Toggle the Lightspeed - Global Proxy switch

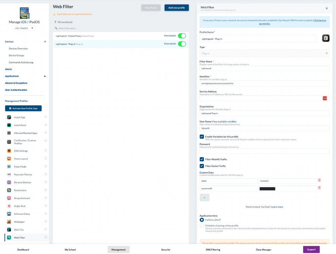point(182,36)
